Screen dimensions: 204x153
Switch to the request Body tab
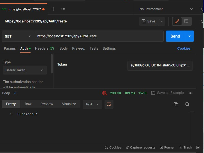pos(64,48)
